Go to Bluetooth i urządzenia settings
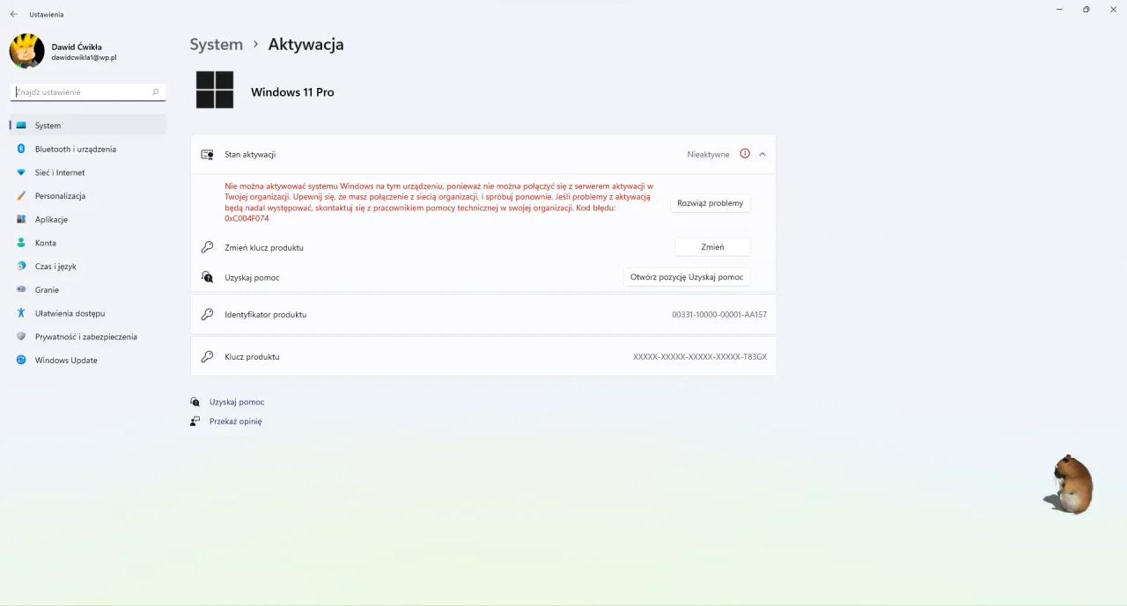Screen dimensions: 1127x606 [x=88, y=149]
